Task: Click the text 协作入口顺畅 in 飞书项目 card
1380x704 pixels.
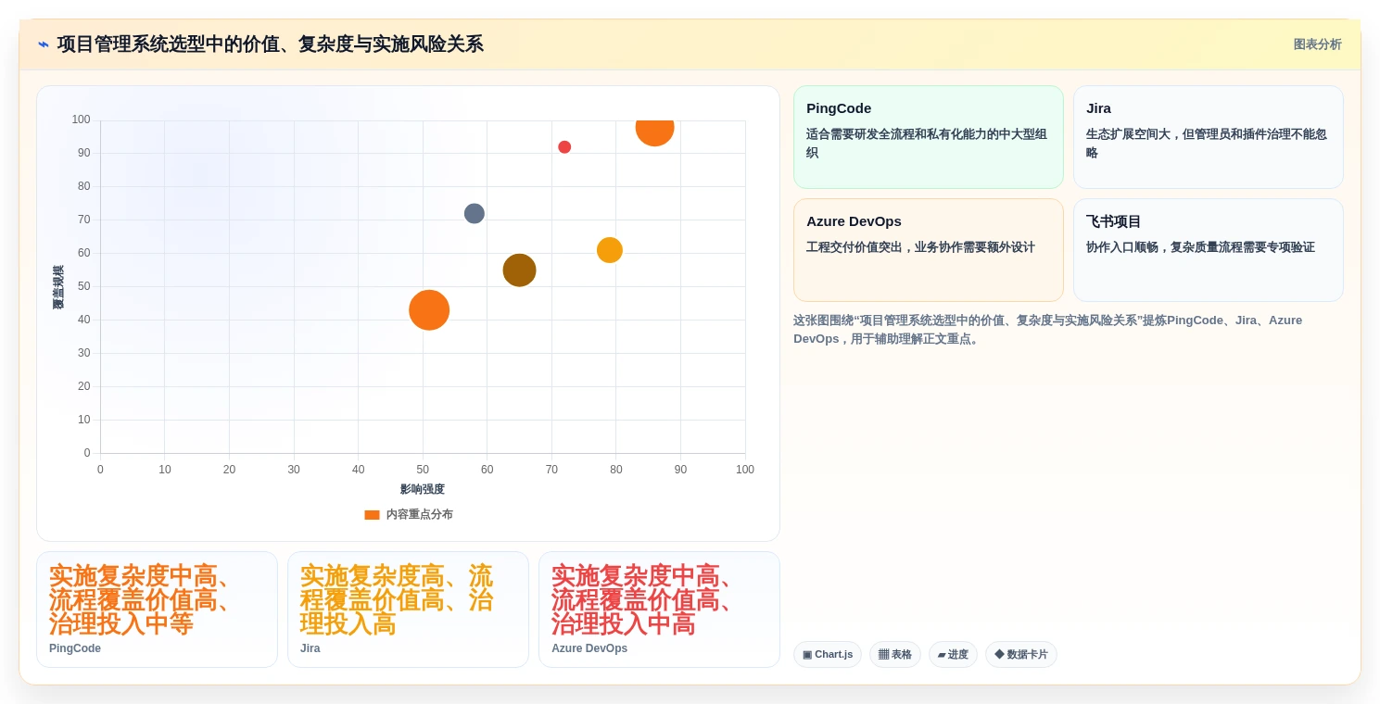Action: pos(1121,247)
